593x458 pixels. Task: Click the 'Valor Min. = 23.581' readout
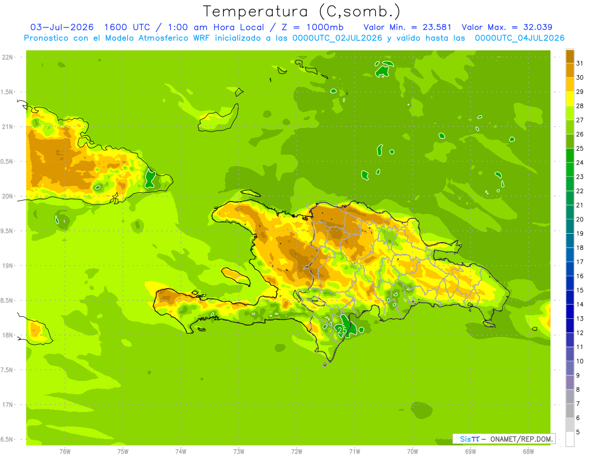point(407,27)
